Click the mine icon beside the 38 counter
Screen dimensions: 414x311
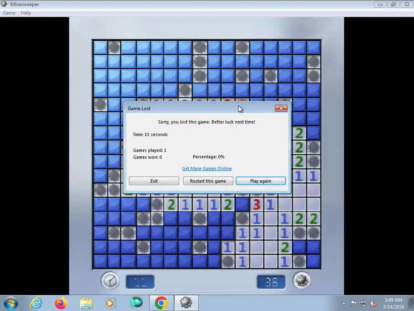(x=302, y=280)
